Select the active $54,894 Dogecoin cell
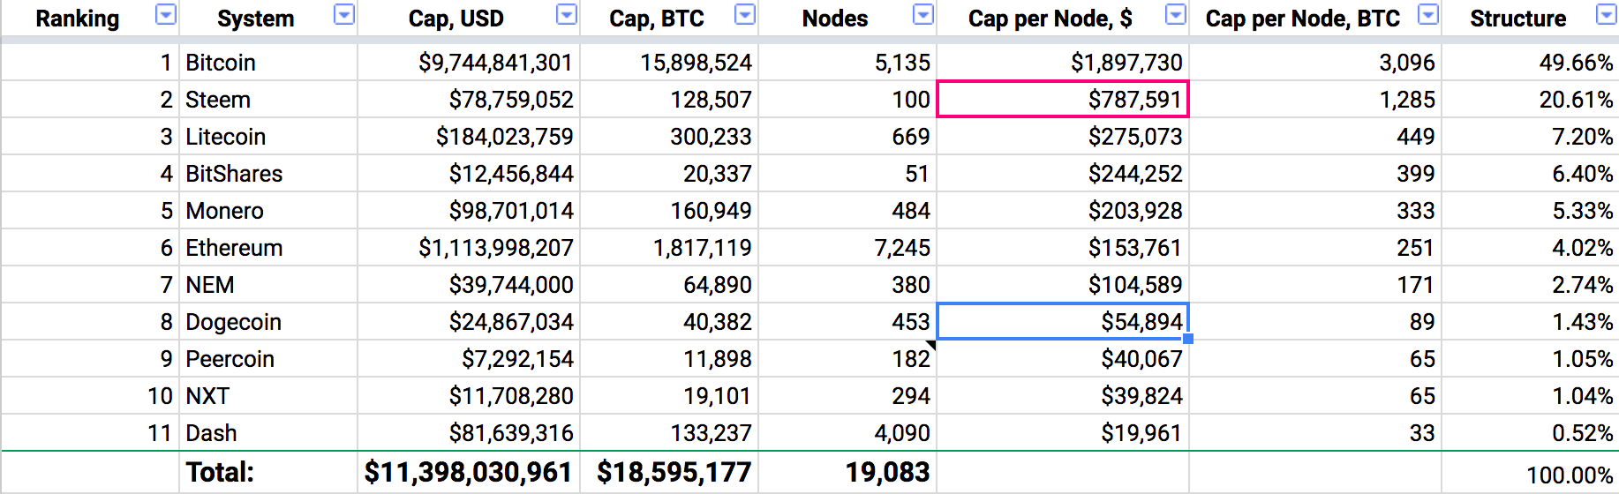Screen dimensions: 1619x494 click(1063, 322)
